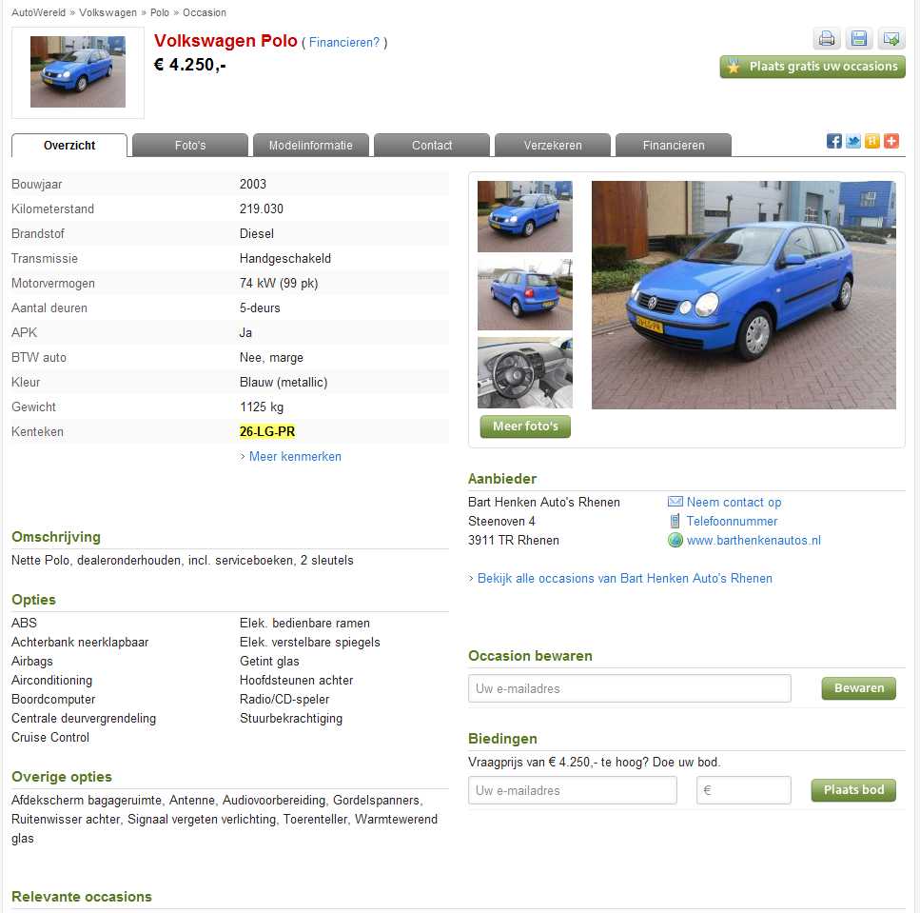Viewport: 920px width, 913px height.
Task: Click the Plaats bod button
Action: [x=853, y=790]
